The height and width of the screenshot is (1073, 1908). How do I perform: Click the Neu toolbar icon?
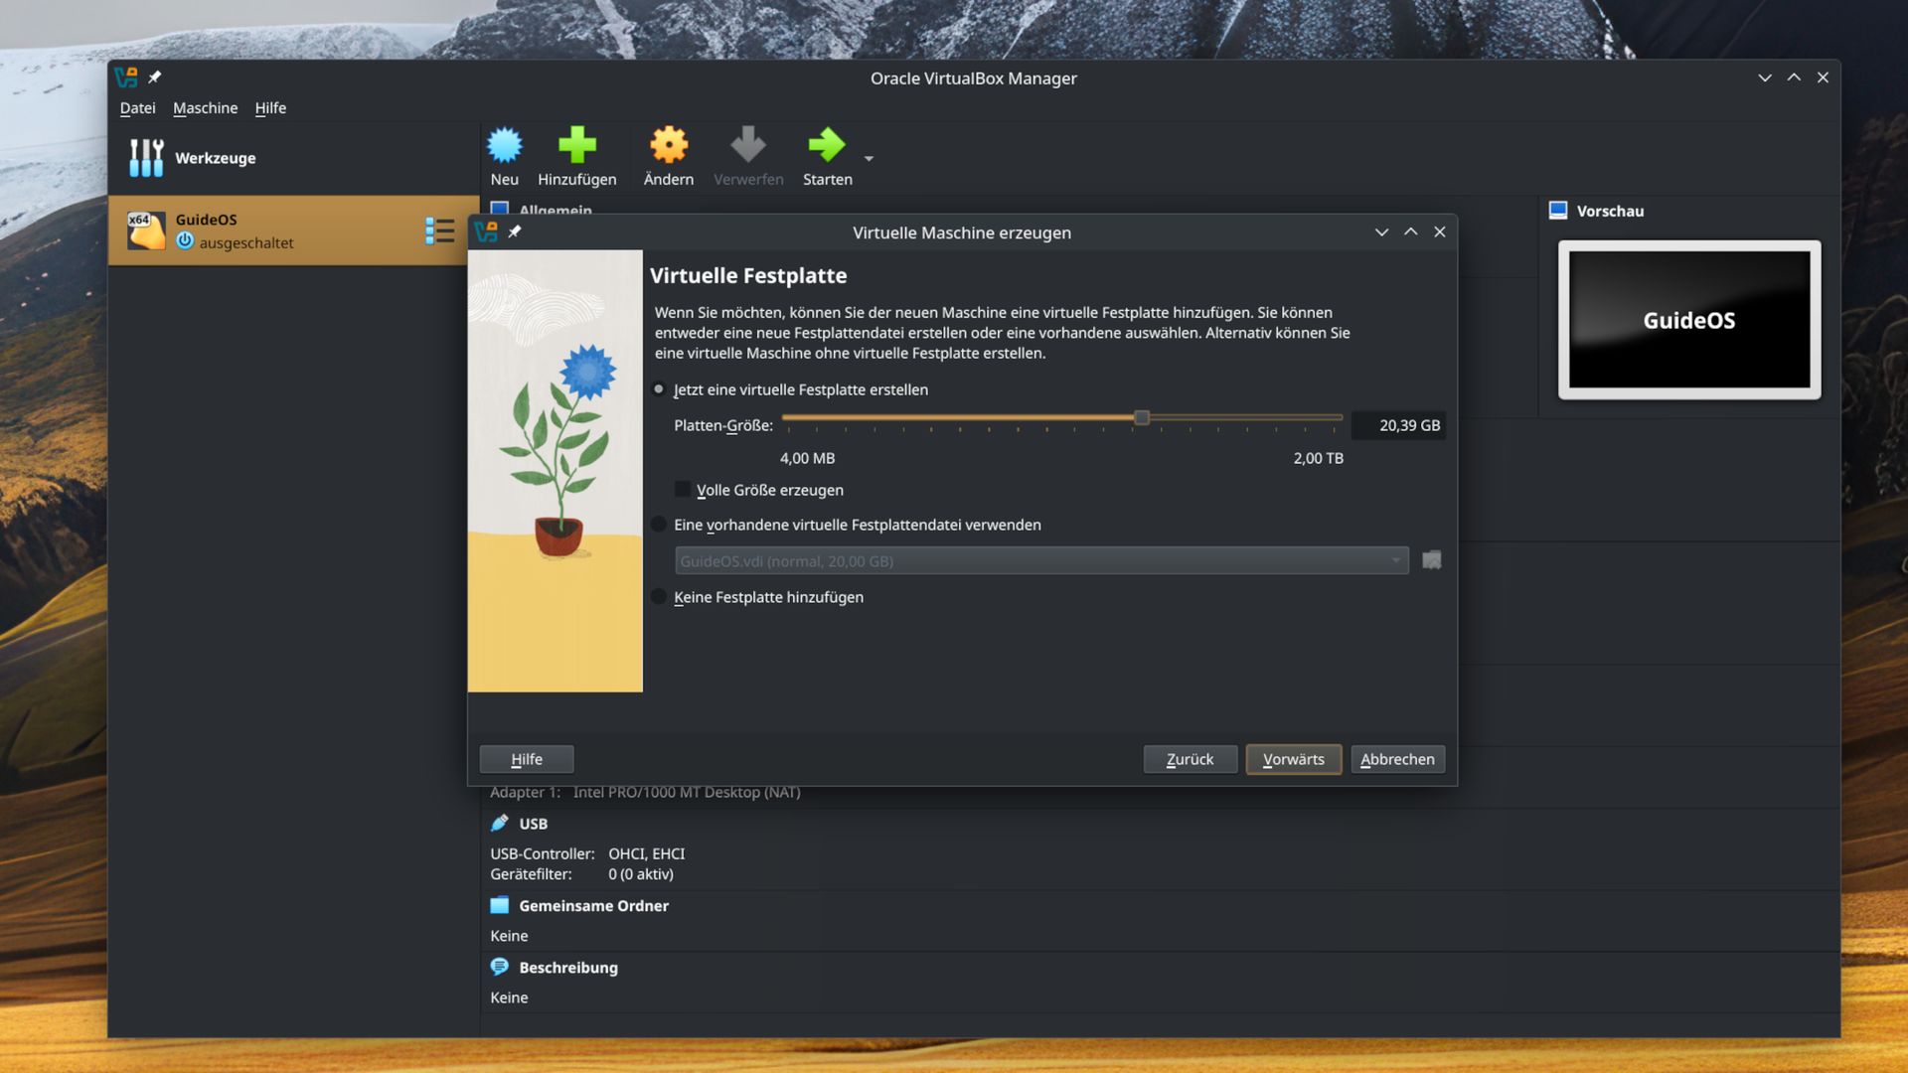(504, 145)
